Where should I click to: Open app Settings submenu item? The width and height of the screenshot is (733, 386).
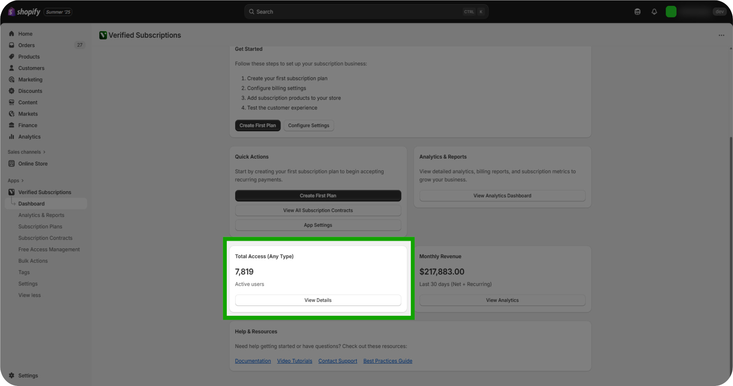(x=28, y=284)
